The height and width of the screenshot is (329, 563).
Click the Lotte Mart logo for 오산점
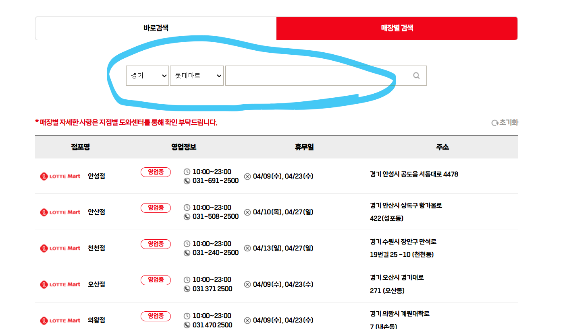60,284
